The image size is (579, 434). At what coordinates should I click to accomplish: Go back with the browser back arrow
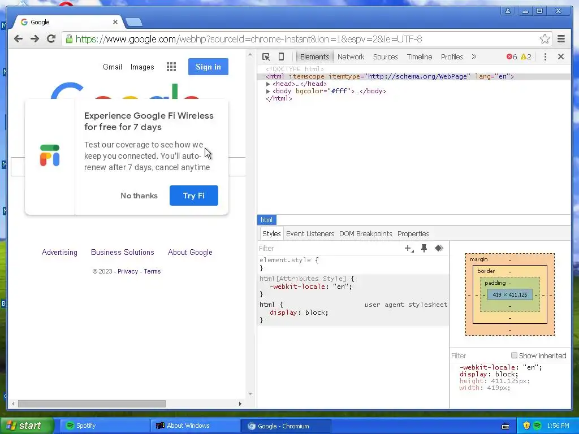18,39
